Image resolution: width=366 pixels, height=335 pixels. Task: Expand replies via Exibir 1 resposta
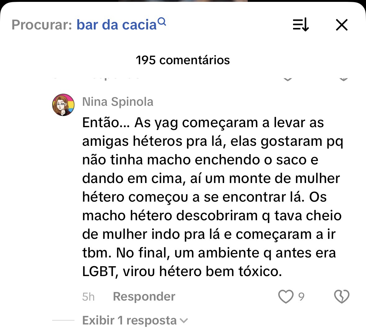[x=129, y=320]
